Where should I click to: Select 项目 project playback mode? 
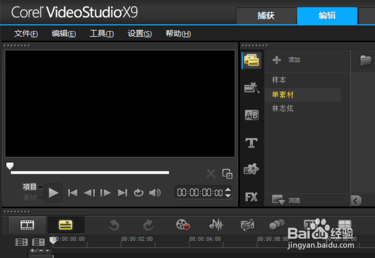29,186
